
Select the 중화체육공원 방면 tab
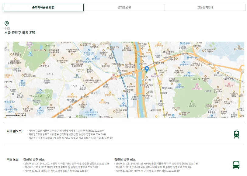[x=43, y=7]
